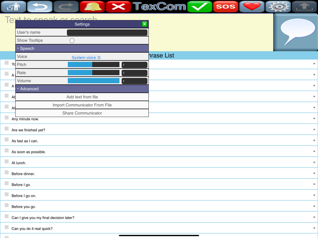318x238 pixels.
Task: Click the undo arrow button
Action: click(40, 7)
